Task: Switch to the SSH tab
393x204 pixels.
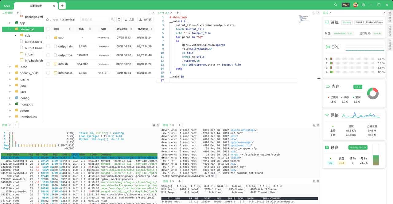Action: tap(7, 6)
